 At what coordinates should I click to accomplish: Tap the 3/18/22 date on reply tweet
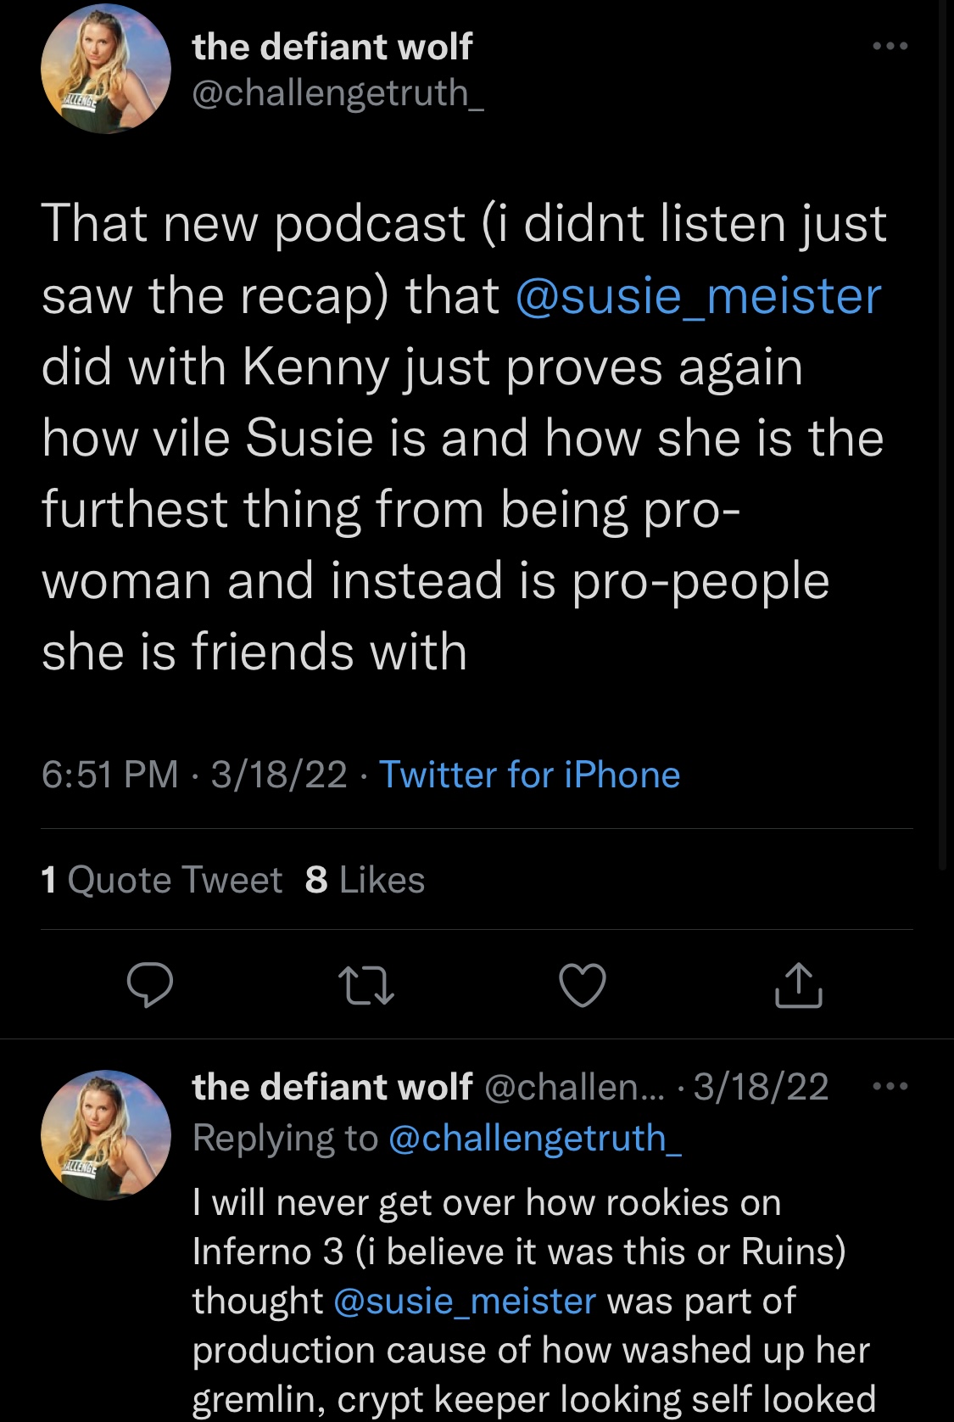point(761,1087)
